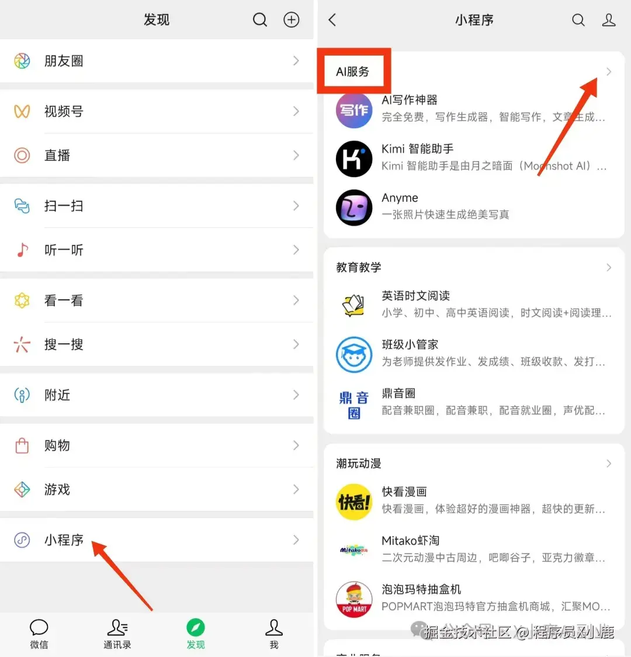631x657 pixels.
Task: Tap the Kimi 智能助手 app icon
Action: [353, 158]
